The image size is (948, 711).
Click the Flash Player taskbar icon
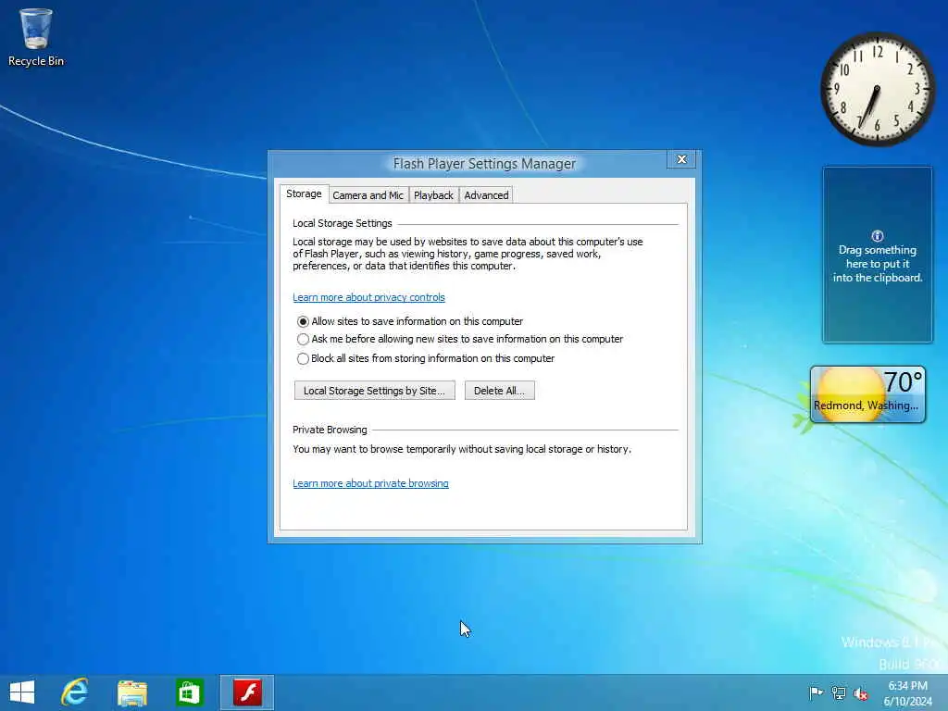tap(247, 692)
